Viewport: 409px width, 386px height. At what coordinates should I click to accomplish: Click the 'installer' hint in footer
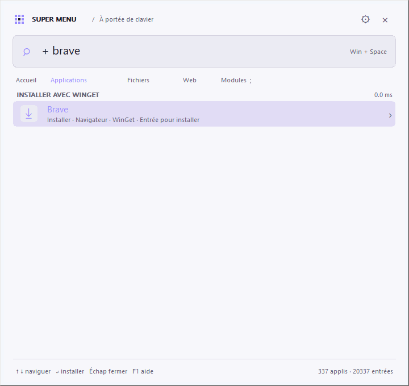click(x=72, y=371)
